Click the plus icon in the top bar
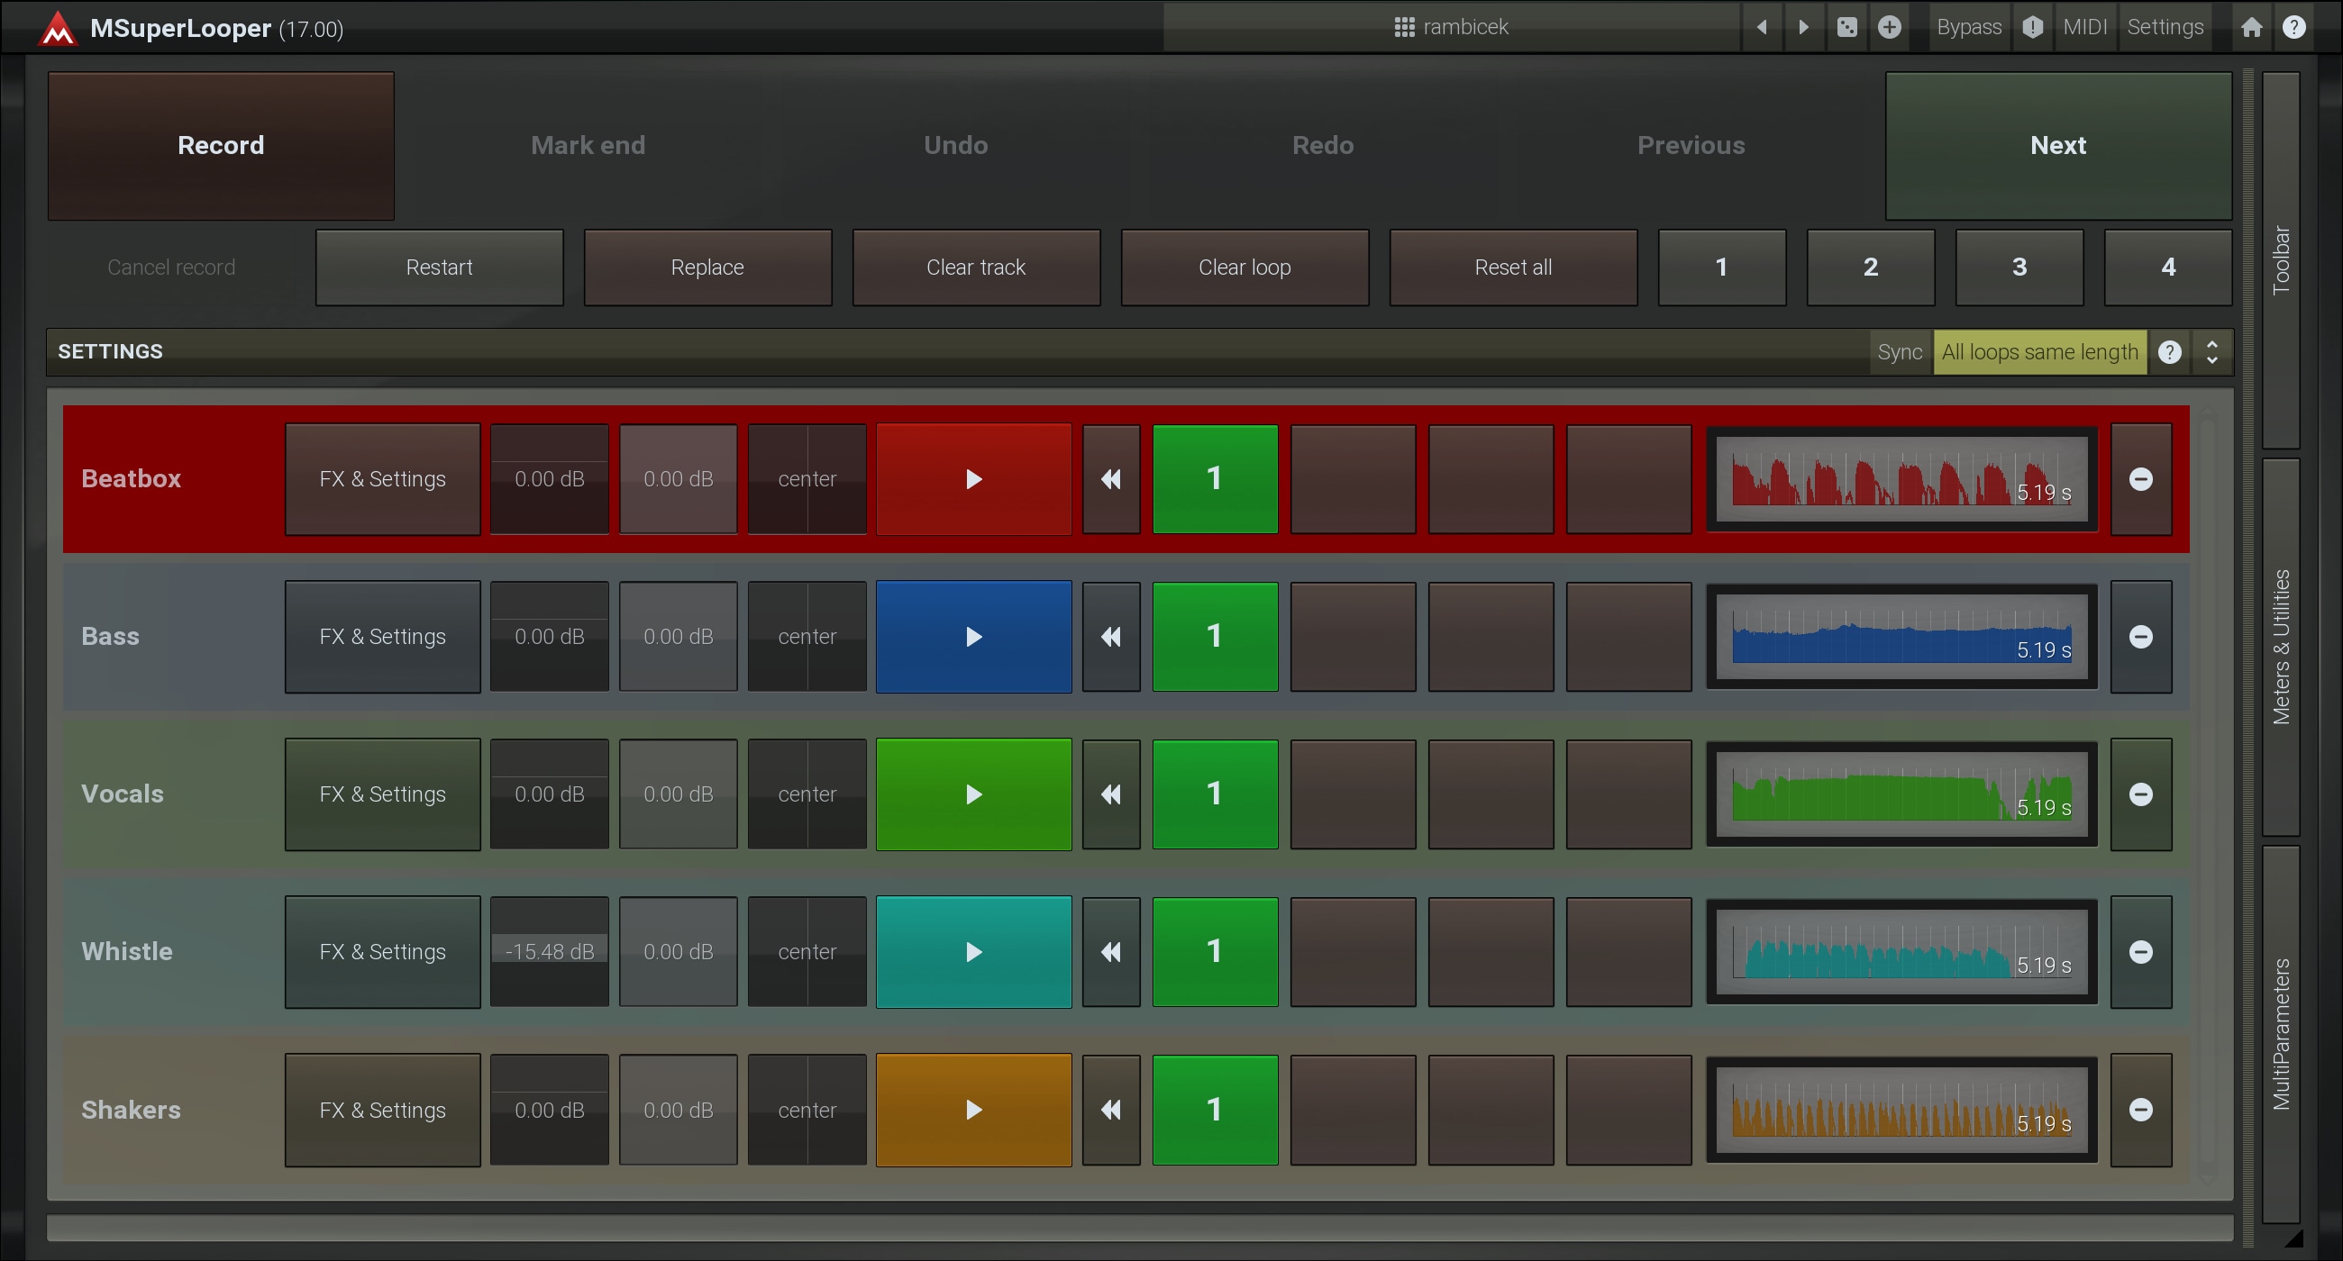 click(x=1889, y=27)
